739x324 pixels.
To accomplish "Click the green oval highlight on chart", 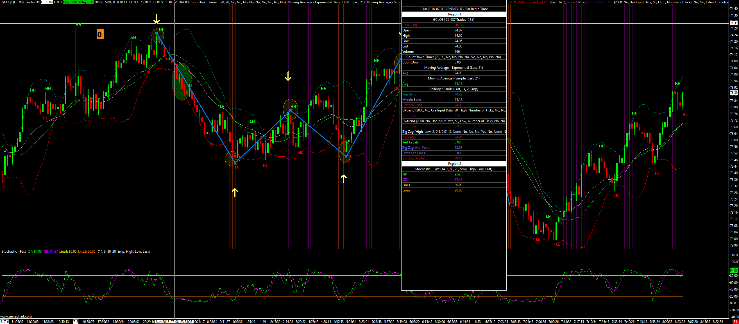I will (x=181, y=82).
